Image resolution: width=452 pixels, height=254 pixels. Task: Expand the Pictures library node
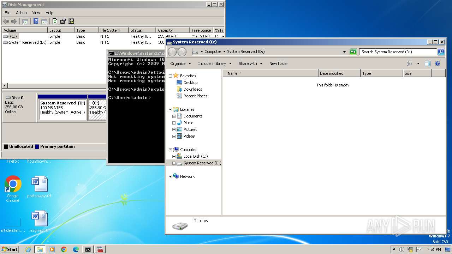point(174,129)
